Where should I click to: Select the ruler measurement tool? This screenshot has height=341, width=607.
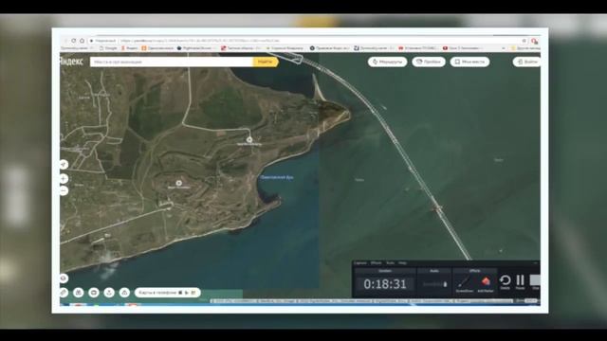[64, 293]
